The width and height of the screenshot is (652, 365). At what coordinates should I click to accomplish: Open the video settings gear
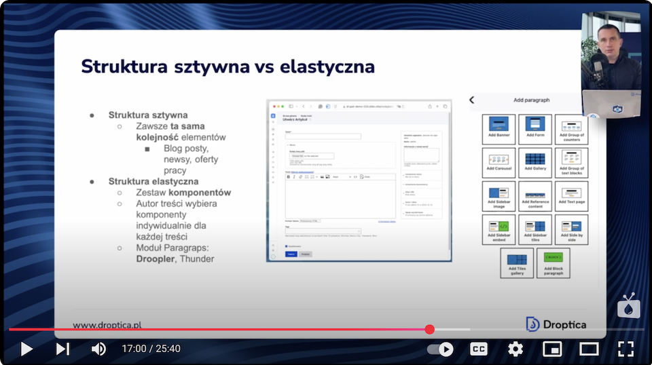pos(515,349)
